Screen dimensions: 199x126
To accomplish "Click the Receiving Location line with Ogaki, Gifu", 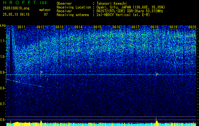I will pos(111,7).
